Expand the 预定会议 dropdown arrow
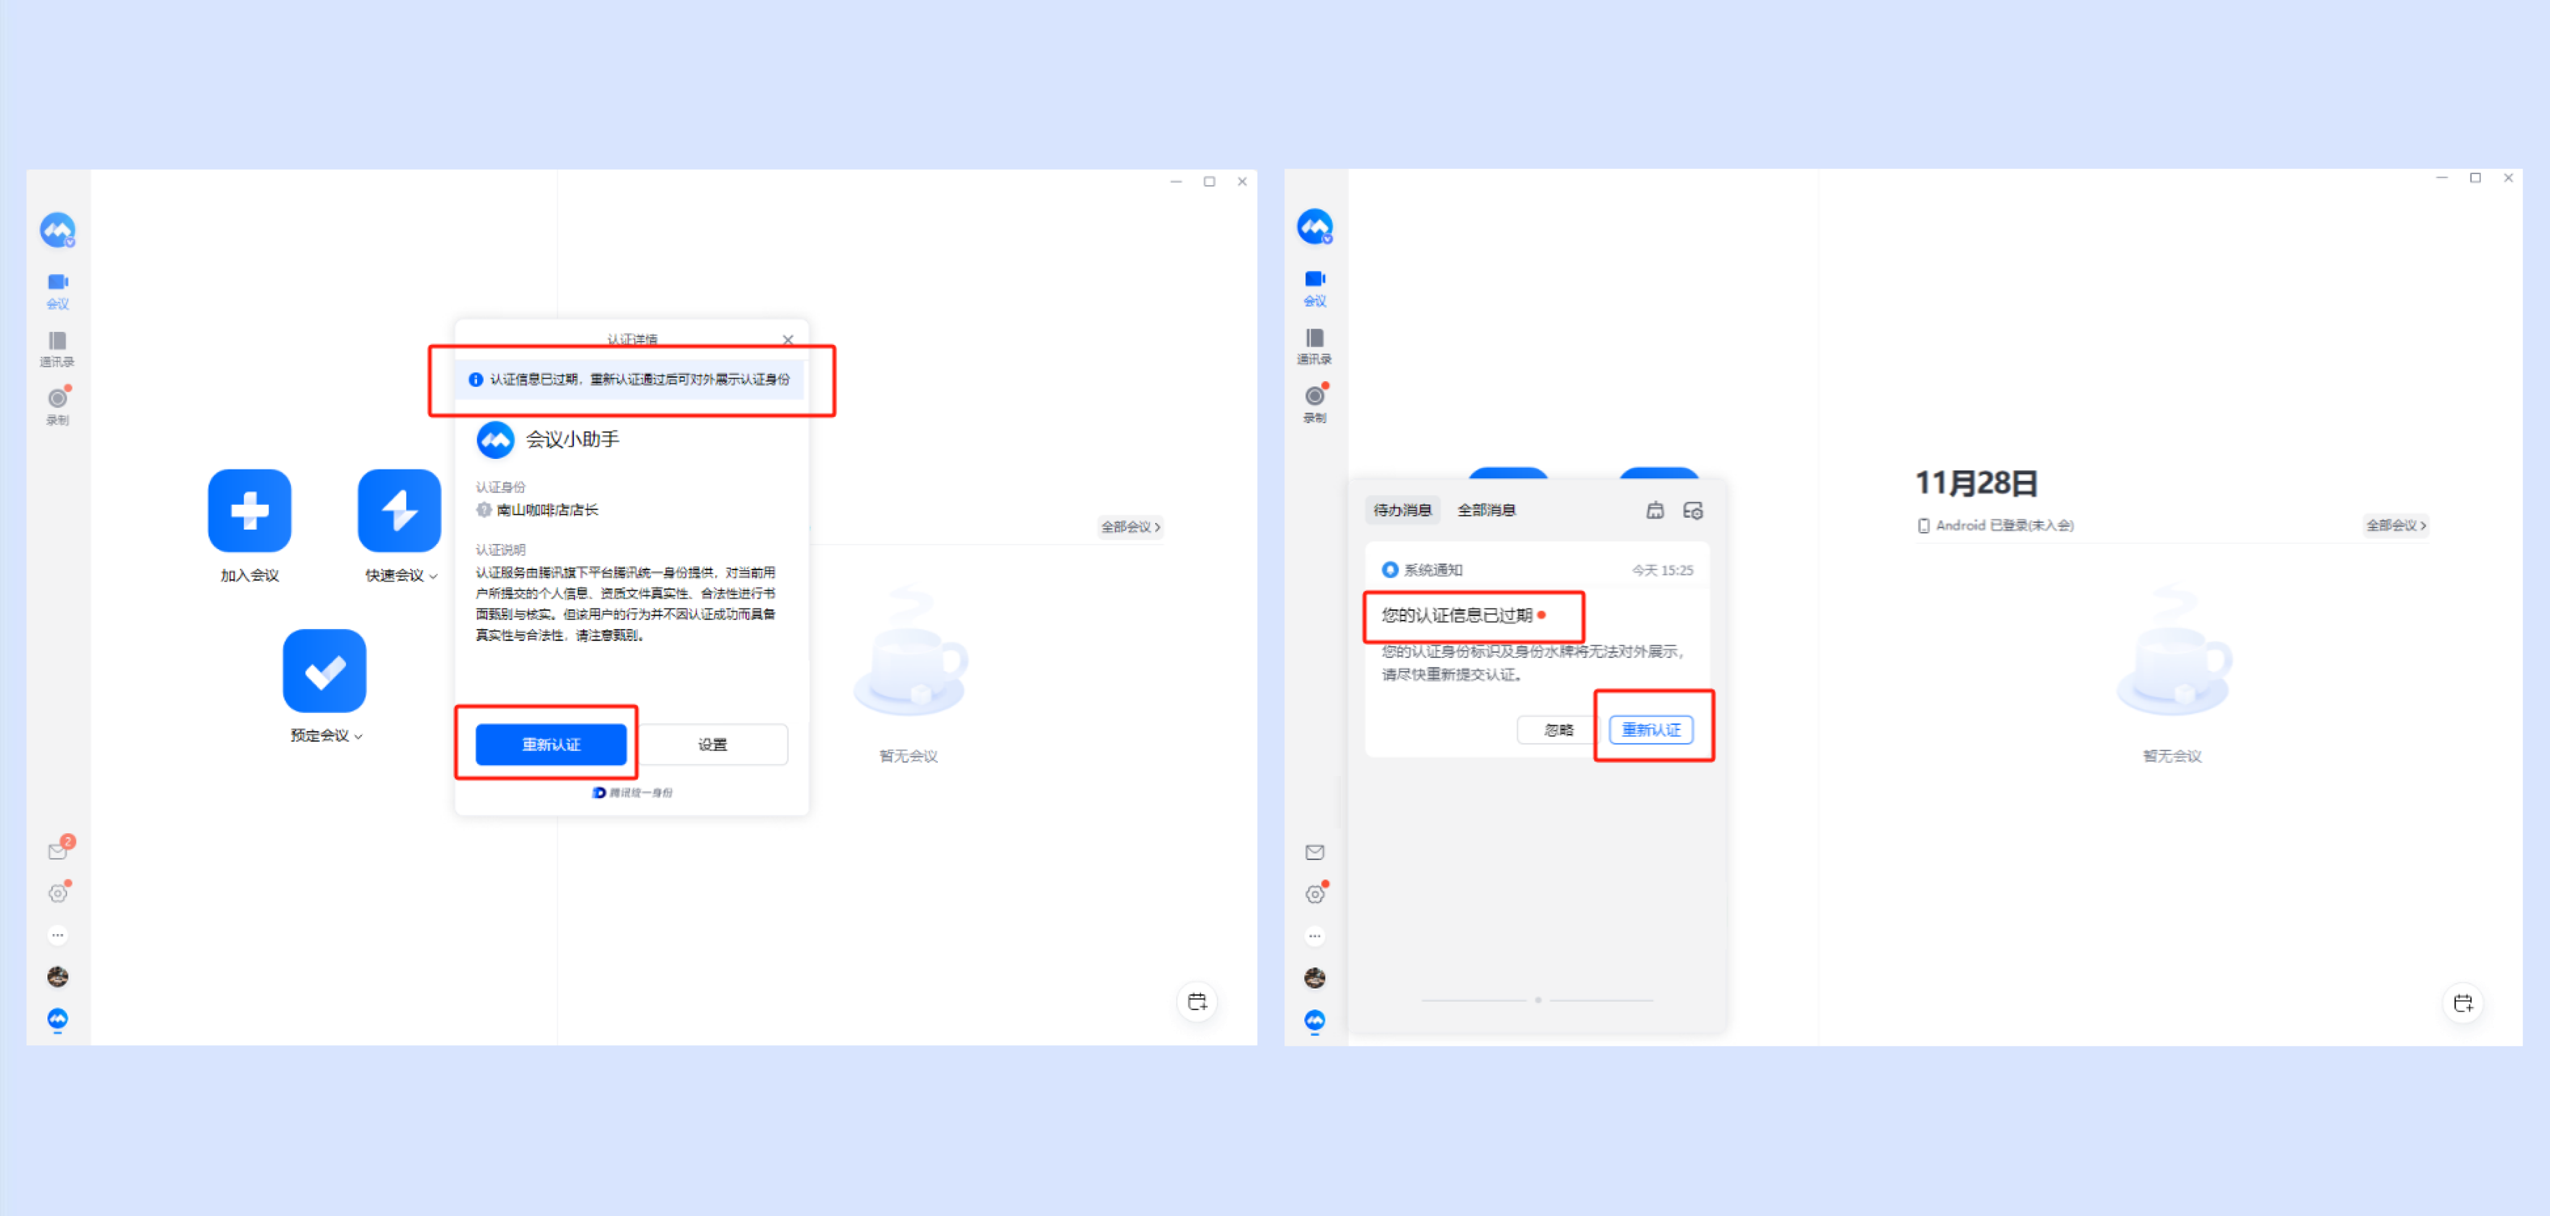Screen dimensions: 2550x1216 (358, 736)
